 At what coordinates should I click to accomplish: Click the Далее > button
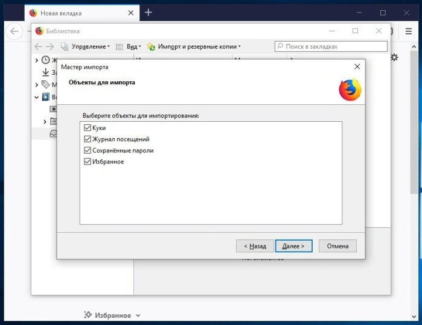293,246
